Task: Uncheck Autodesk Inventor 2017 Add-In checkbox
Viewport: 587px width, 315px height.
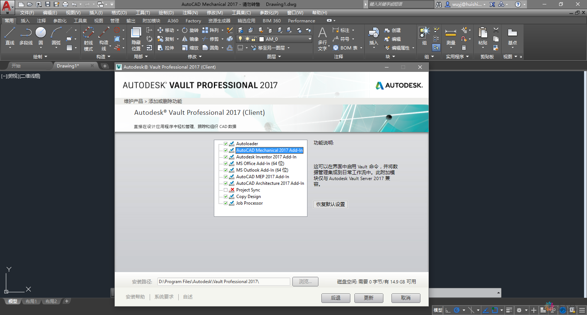Action: click(x=226, y=157)
